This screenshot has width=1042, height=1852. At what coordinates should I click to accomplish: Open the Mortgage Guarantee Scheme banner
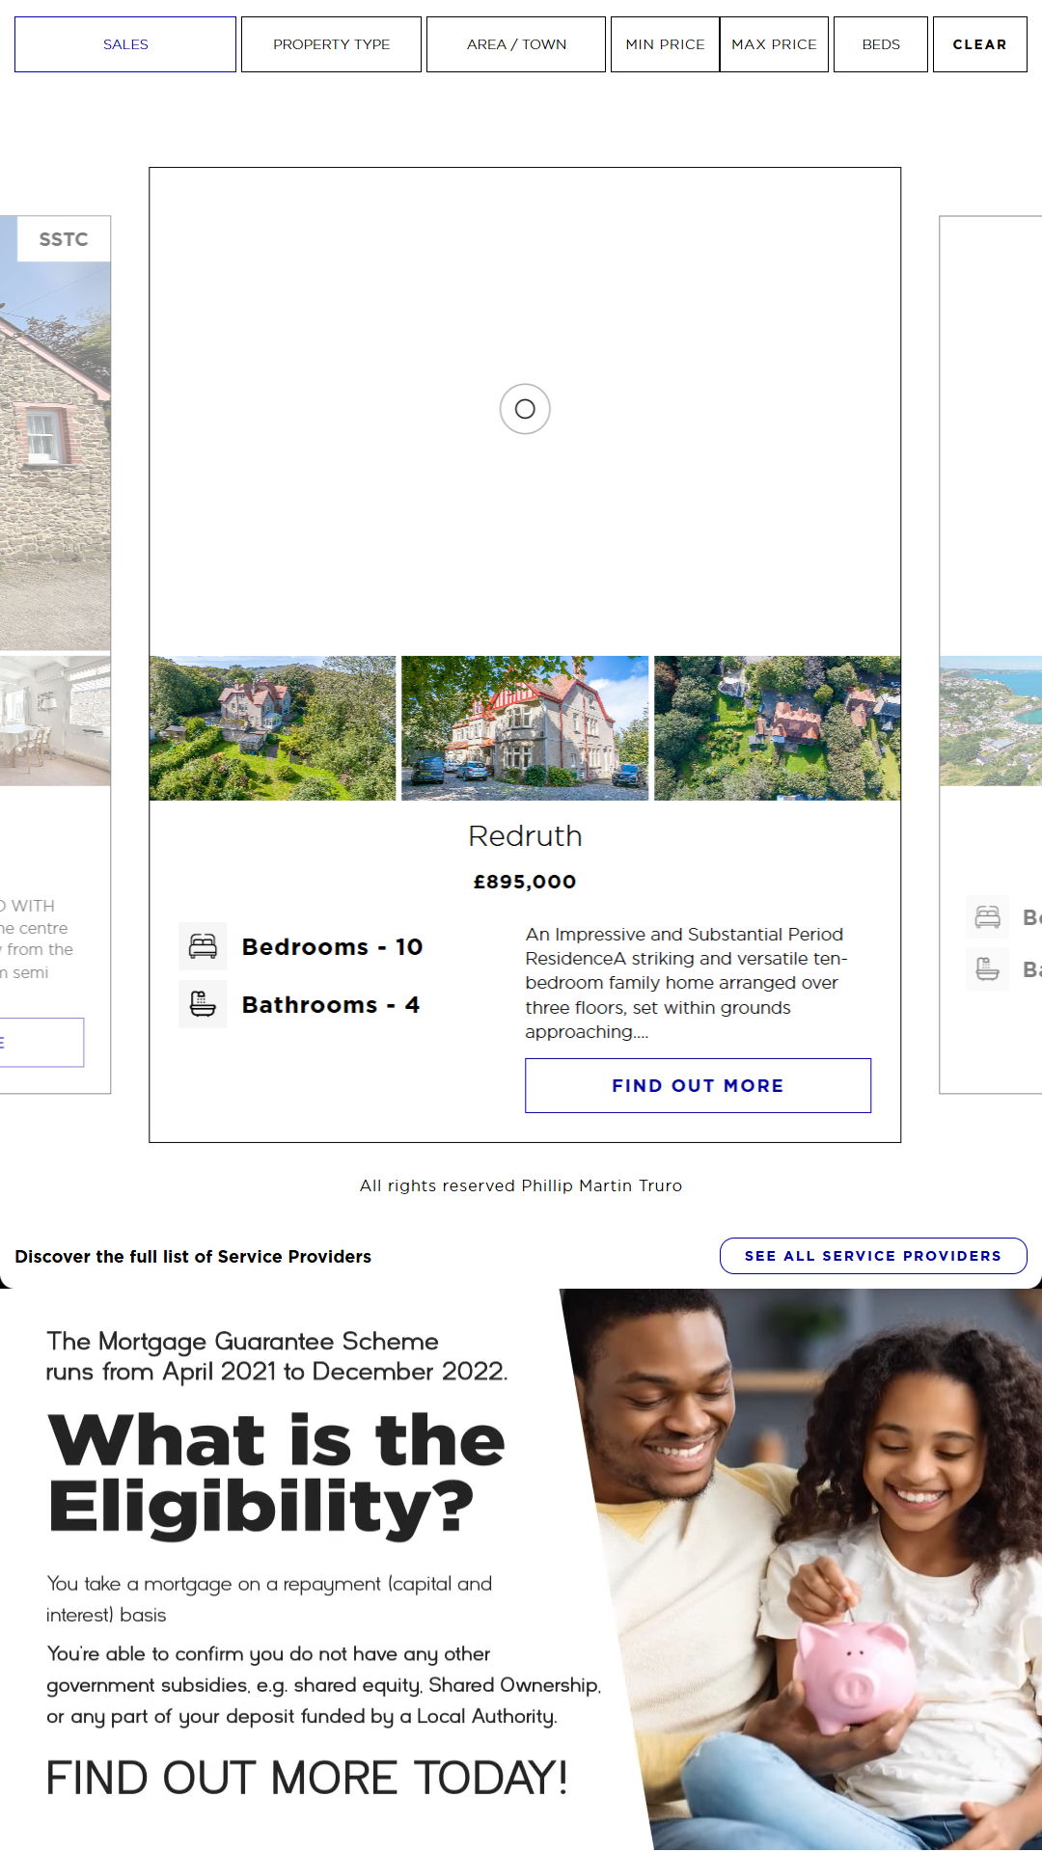point(521,1569)
